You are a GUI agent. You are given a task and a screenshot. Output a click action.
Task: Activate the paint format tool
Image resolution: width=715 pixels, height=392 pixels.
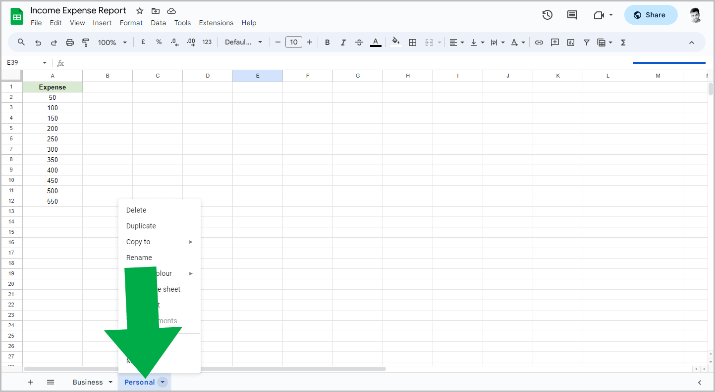click(85, 43)
